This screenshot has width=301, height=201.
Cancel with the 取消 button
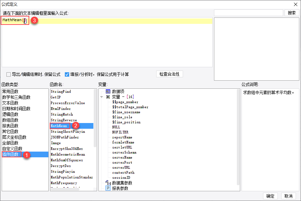pyautogui.click(x=288, y=196)
